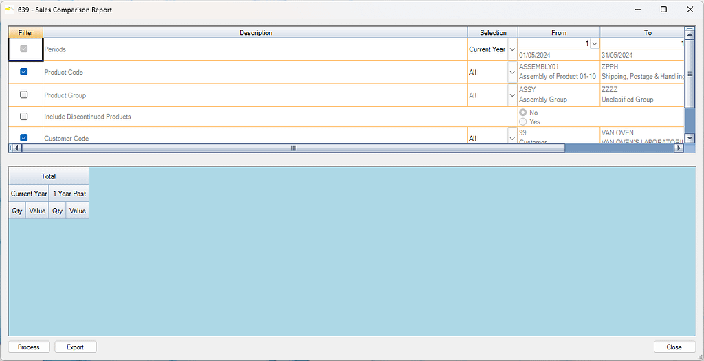
Task: Click the horizontal scrollbar thumb
Action: click(294, 148)
